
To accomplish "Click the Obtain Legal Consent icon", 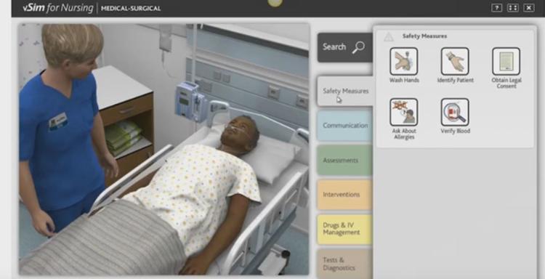I will click(x=506, y=61).
